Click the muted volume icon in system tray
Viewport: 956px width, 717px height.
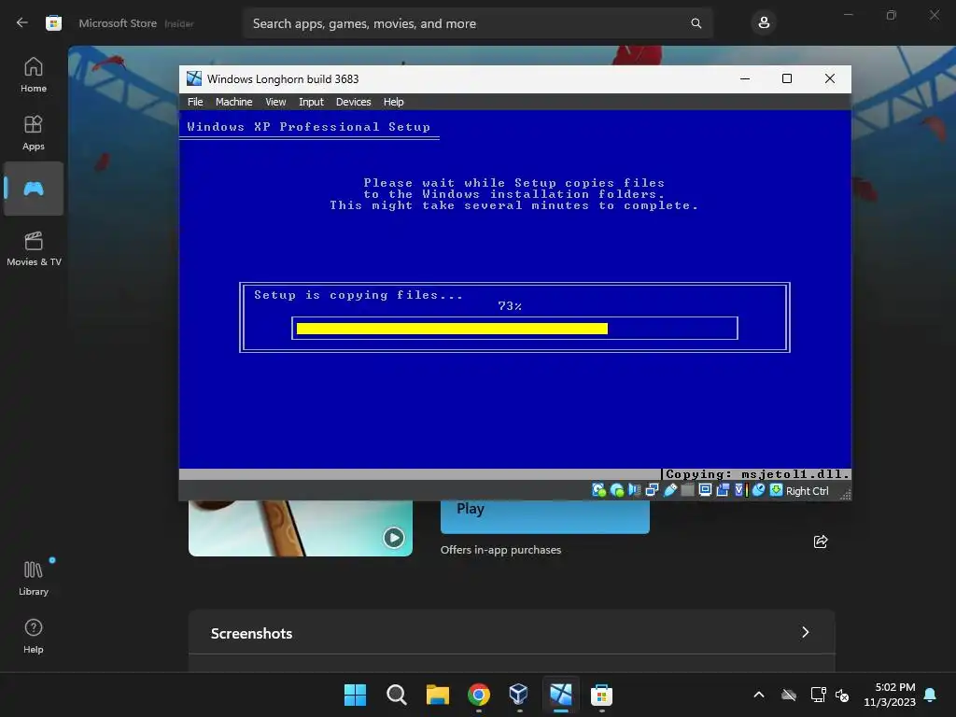click(x=842, y=695)
